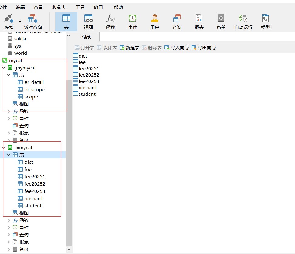
Task: Select the noshard table in the object list
Action: coord(87,88)
